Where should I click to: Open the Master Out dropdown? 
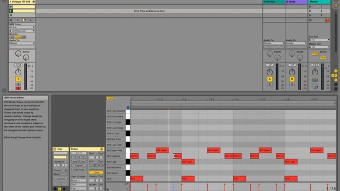319,47
